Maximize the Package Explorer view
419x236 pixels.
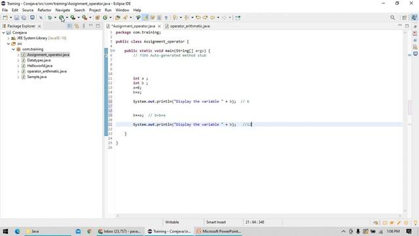coord(98,26)
